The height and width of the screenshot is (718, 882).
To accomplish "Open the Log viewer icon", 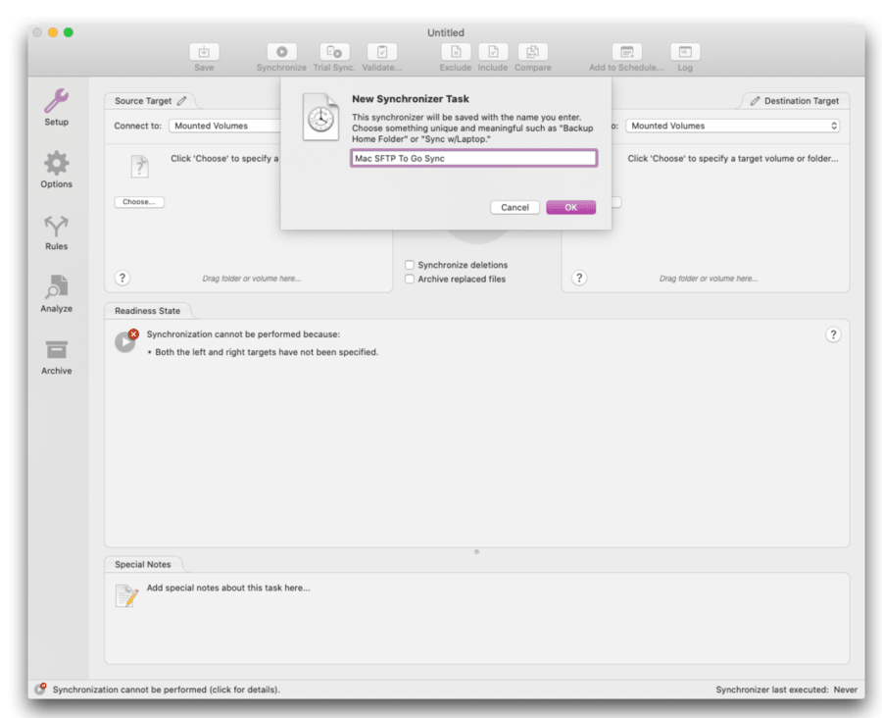I will (684, 54).
